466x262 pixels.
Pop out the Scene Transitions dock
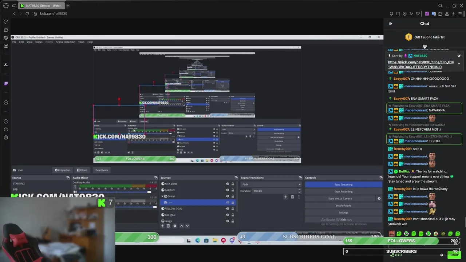click(x=300, y=178)
